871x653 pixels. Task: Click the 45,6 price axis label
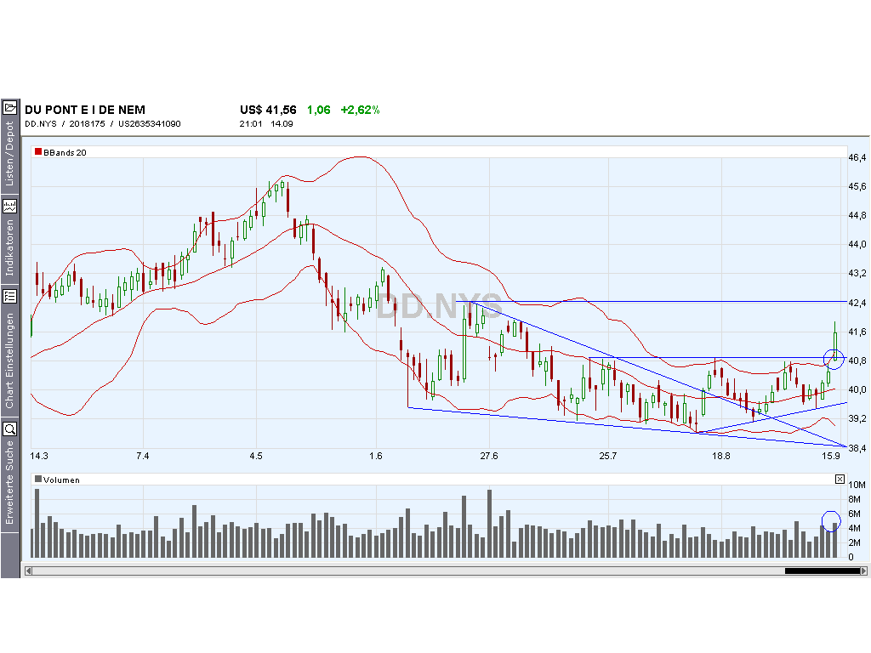pos(857,186)
